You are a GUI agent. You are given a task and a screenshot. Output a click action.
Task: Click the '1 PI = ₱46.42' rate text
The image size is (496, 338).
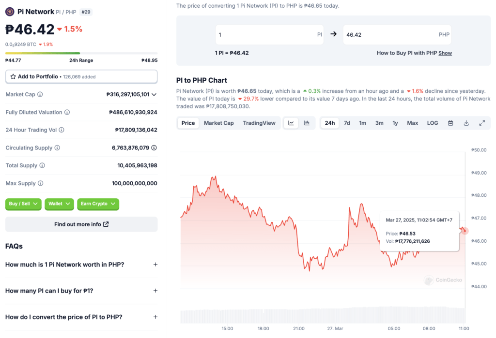[232, 53]
